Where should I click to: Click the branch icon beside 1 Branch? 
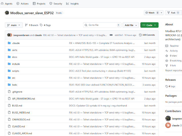pos(26,25)
